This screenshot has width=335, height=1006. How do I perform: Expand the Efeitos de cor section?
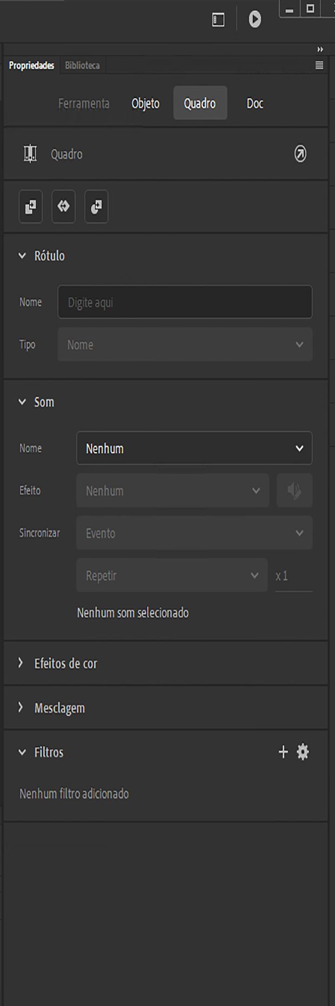(21, 663)
